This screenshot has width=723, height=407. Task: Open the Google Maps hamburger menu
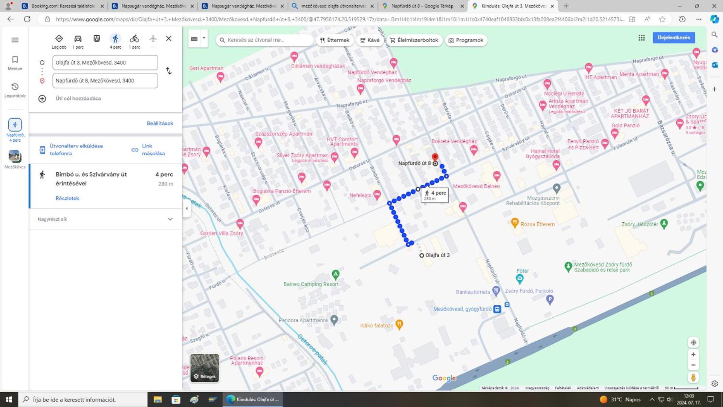15,40
